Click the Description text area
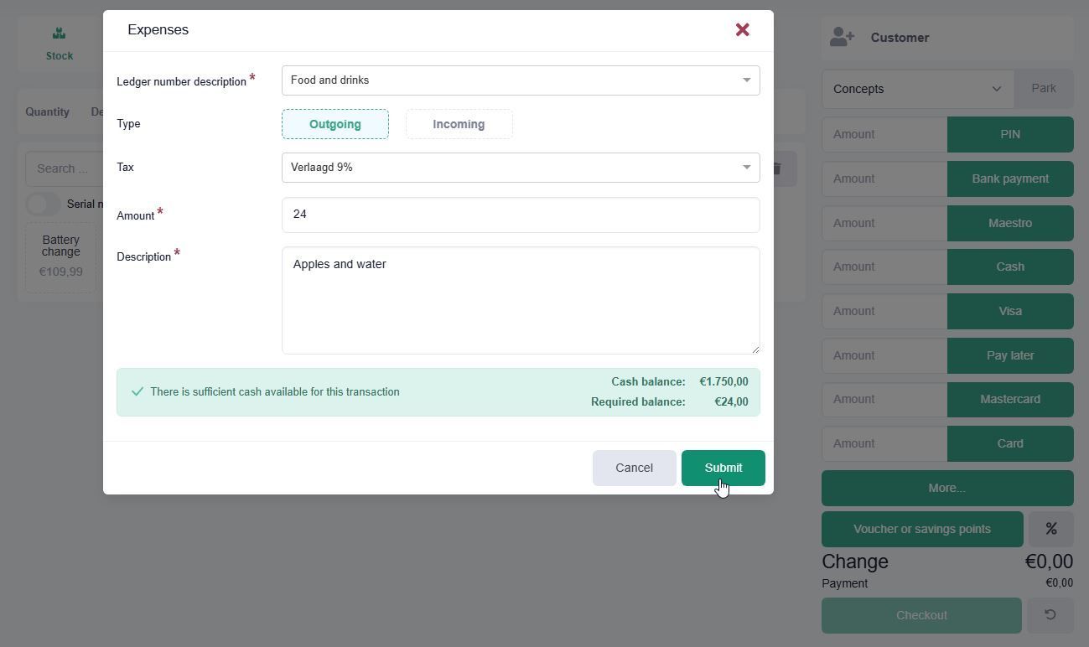The image size is (1089, 647). pos(520,300)
